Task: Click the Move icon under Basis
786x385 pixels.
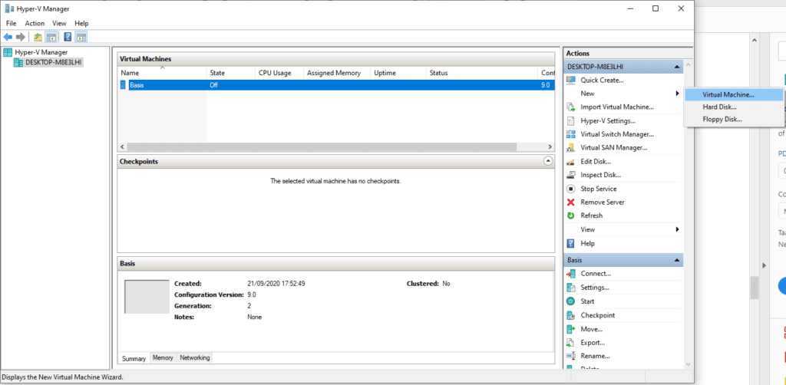Action: 570,329
